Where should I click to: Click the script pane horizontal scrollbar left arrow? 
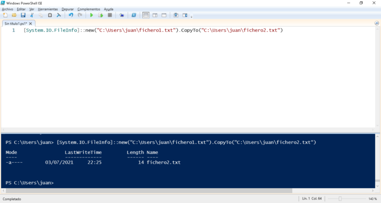[x=3, y=130]
